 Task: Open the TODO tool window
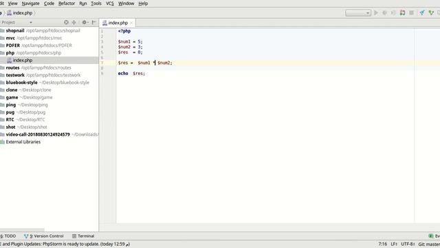[8, 236]
